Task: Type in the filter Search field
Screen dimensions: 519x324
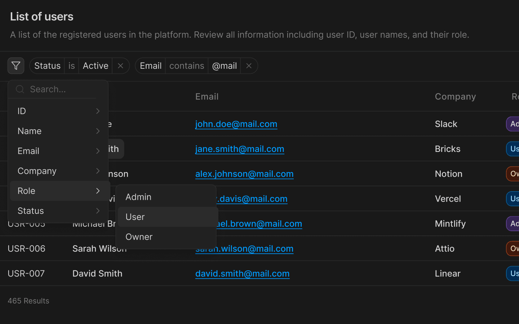Action: 62,89
